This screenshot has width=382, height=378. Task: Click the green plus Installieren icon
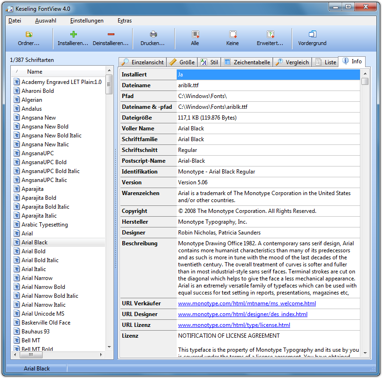click(x=73, y=34)
